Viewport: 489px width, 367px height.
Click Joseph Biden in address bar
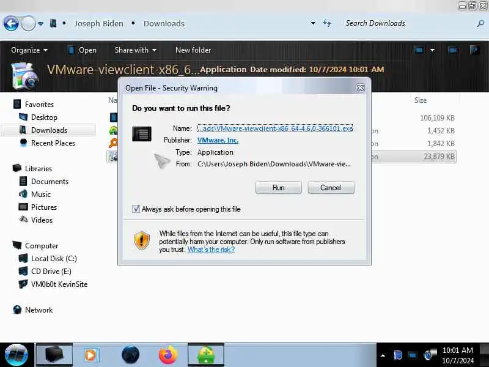click(x=98, y=23)
